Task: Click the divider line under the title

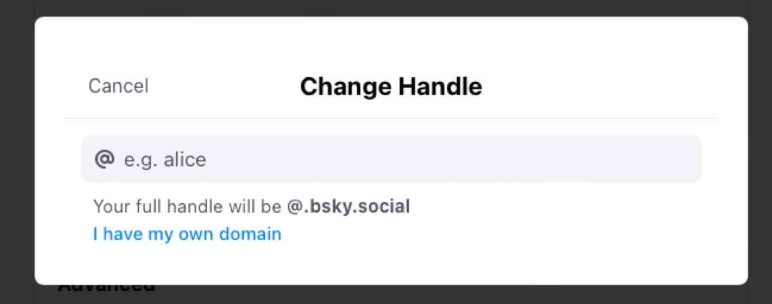Action: click(391, 118)
